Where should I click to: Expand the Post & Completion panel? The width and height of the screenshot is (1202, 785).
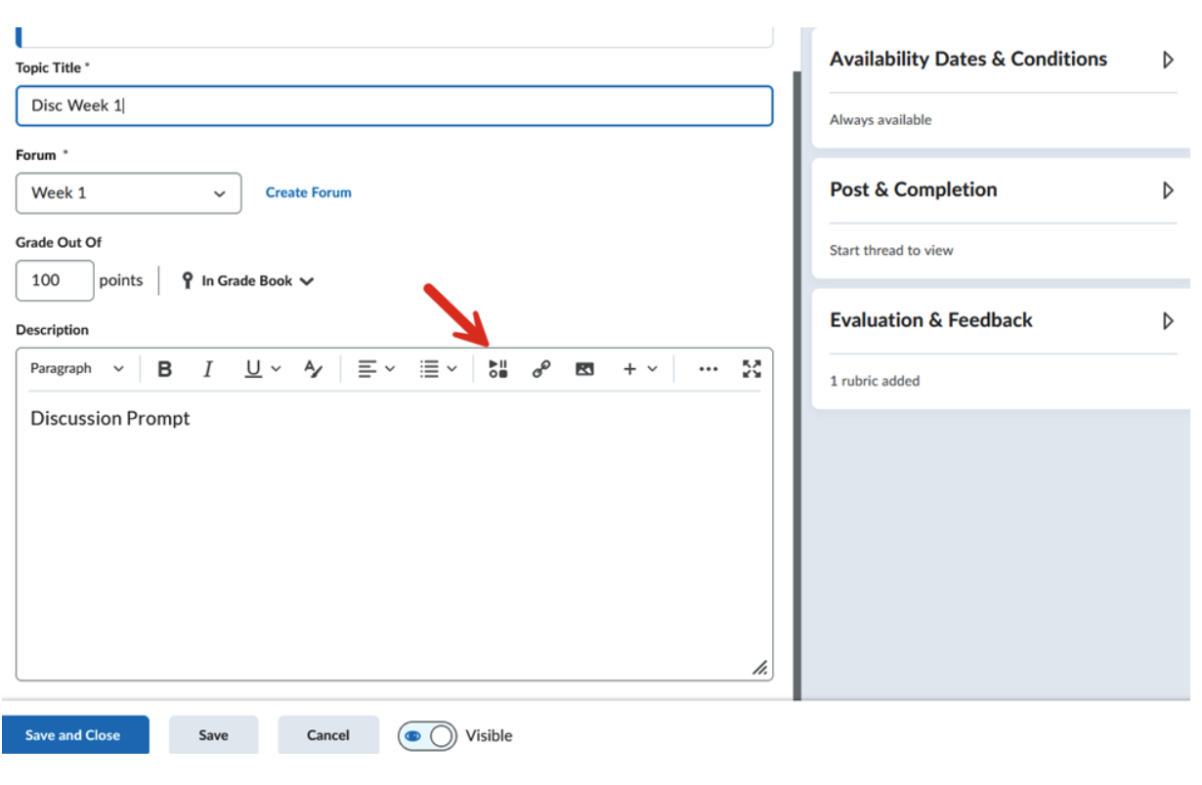tap(1167, 190)
